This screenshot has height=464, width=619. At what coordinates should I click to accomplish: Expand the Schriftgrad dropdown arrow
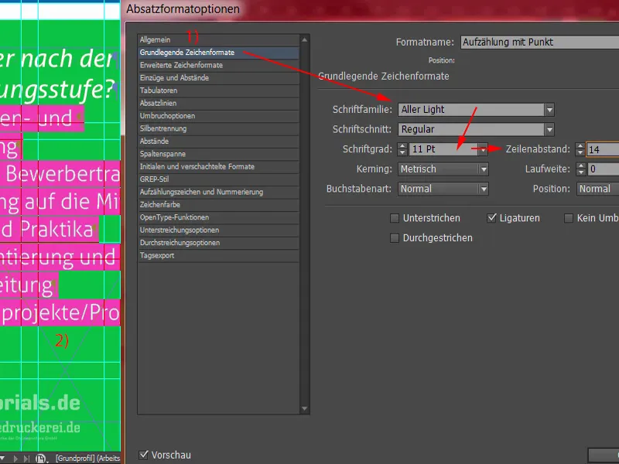[x=483, y=149]
